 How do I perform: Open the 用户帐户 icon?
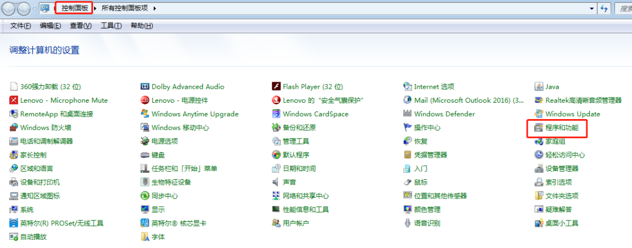[x=277, y=223]
